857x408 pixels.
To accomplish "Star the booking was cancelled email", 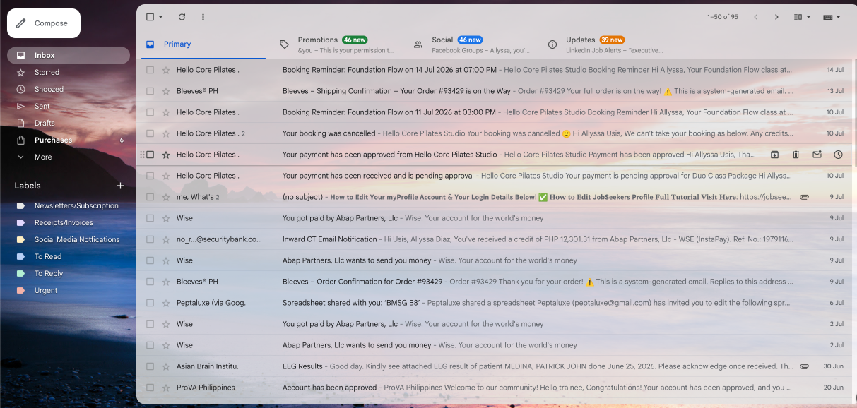I will tap(166, 133).
